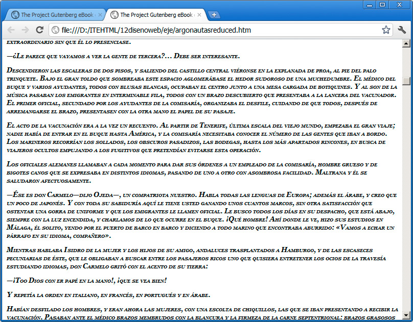Screen dimensions: 413x322
Task: Click the line "—¡Too Dios con er papé"
Action: pos(87,281)
